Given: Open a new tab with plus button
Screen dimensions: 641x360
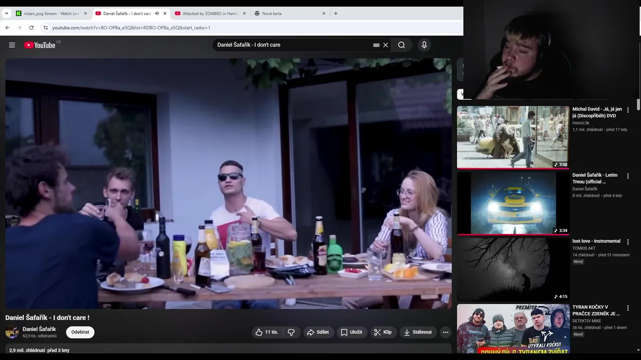Looking at the screenshot, I should point(336,13).
